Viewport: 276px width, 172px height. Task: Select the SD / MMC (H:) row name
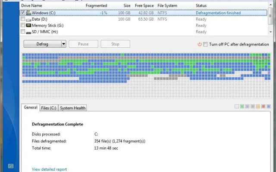pos(45,32)
